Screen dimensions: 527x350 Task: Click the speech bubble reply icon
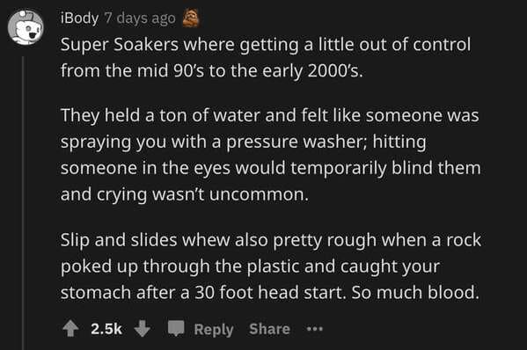[x=176, y=329]
